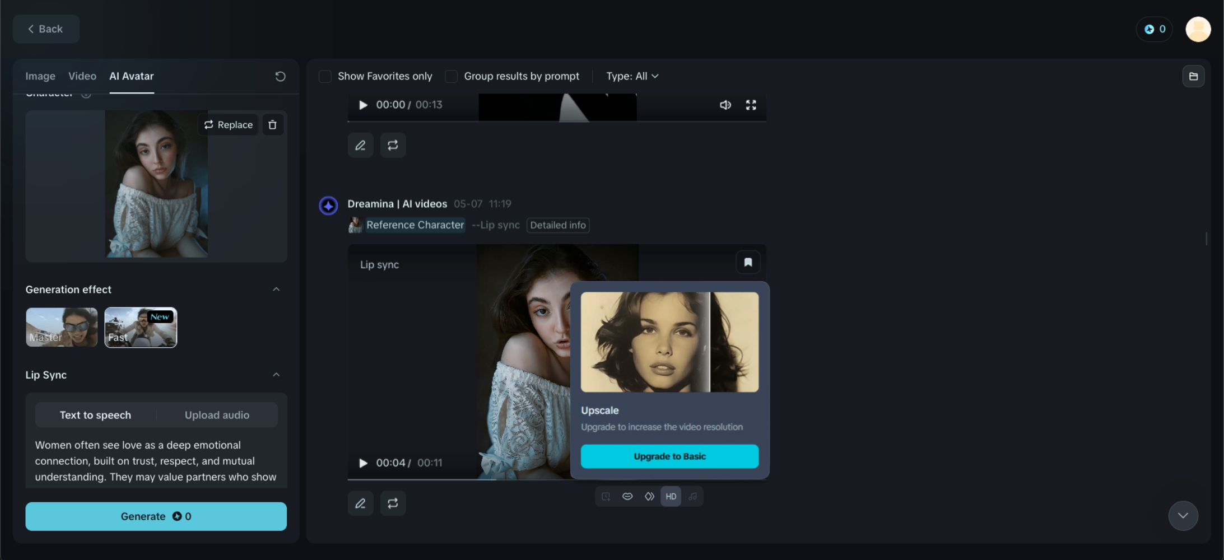Click the Reference Character link
The width and height of the screenshot is (1224, 560).
point(415,225)
